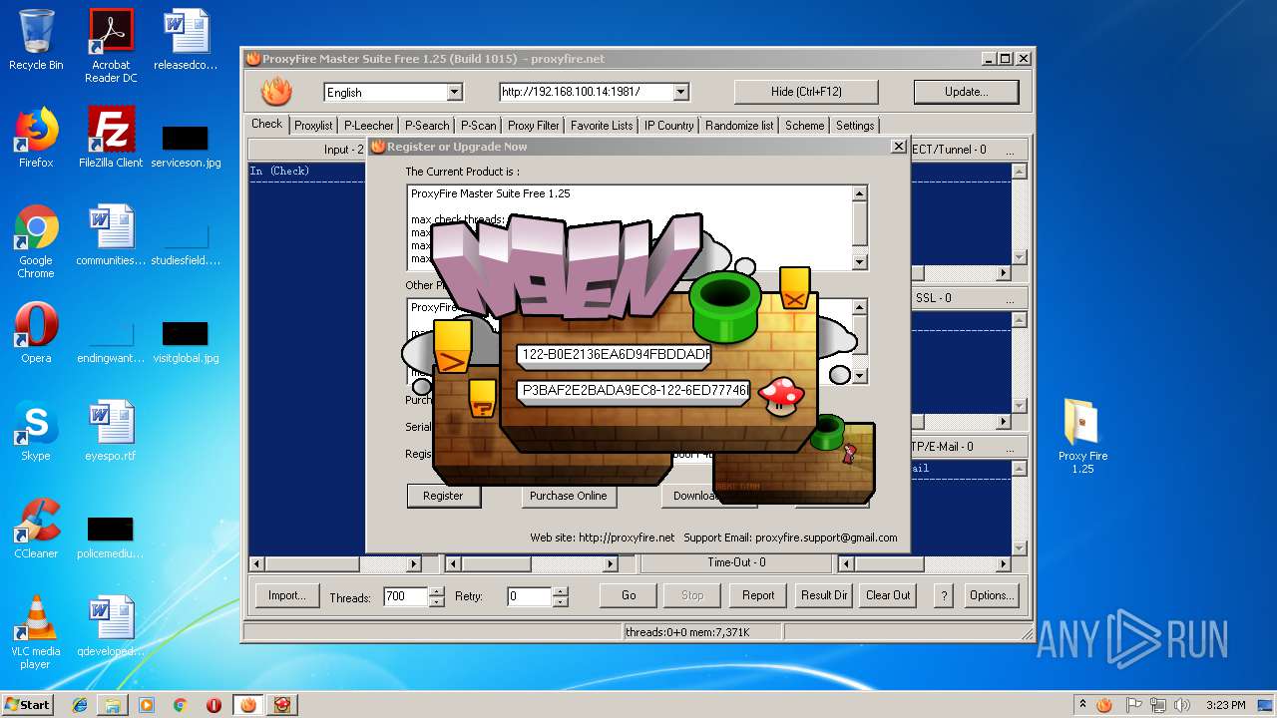Click the second keygen field starting with P3BAF2E2

pos(635,391)
